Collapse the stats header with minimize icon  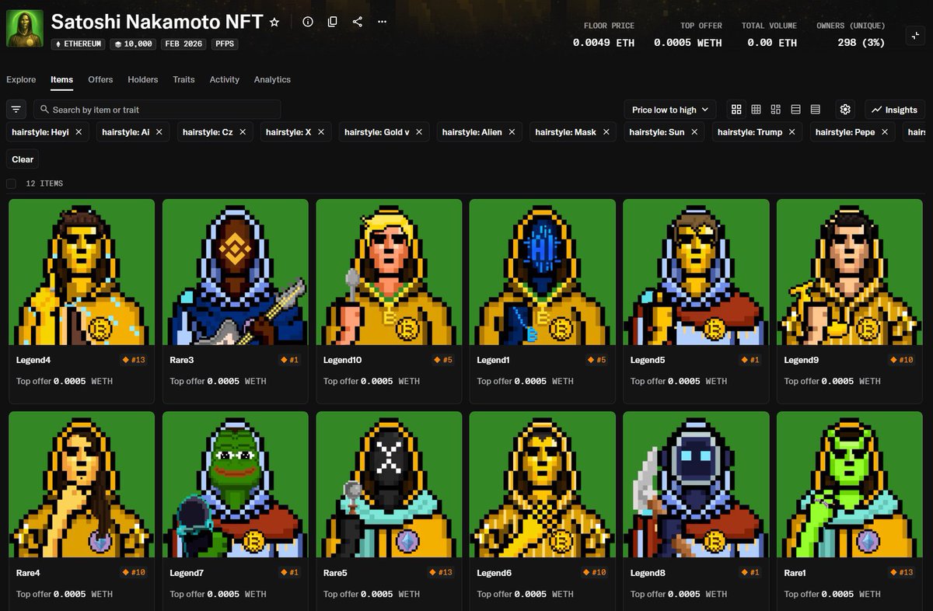point(915,35)
